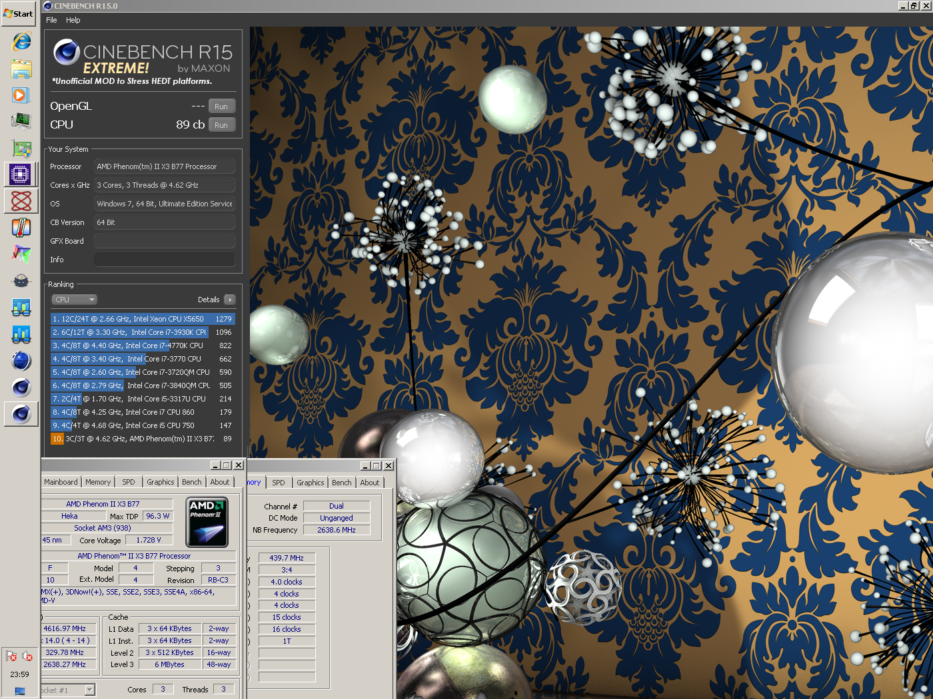
Task: Select ranking row 6 Intel Core i7-3840QM
Action: point(143,385)
